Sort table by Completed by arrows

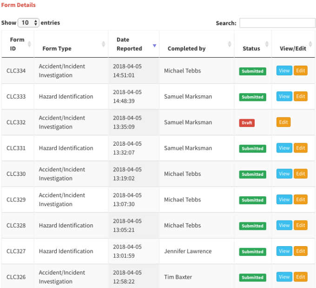tap(230, 44)
